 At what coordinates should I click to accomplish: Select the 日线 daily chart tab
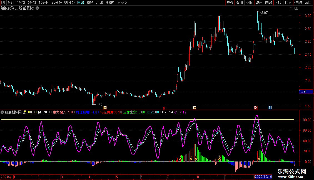(x=81, y=2)
